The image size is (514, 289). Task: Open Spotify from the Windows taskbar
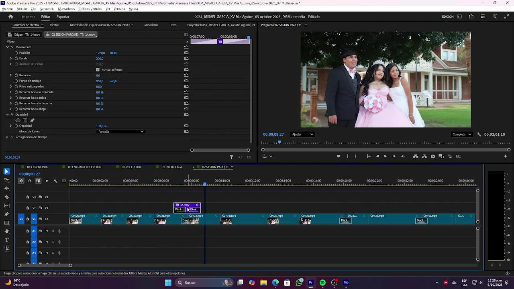(x=322, y=283)
